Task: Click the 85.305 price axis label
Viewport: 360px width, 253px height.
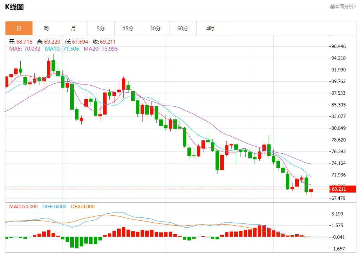Action: (339, 105)
